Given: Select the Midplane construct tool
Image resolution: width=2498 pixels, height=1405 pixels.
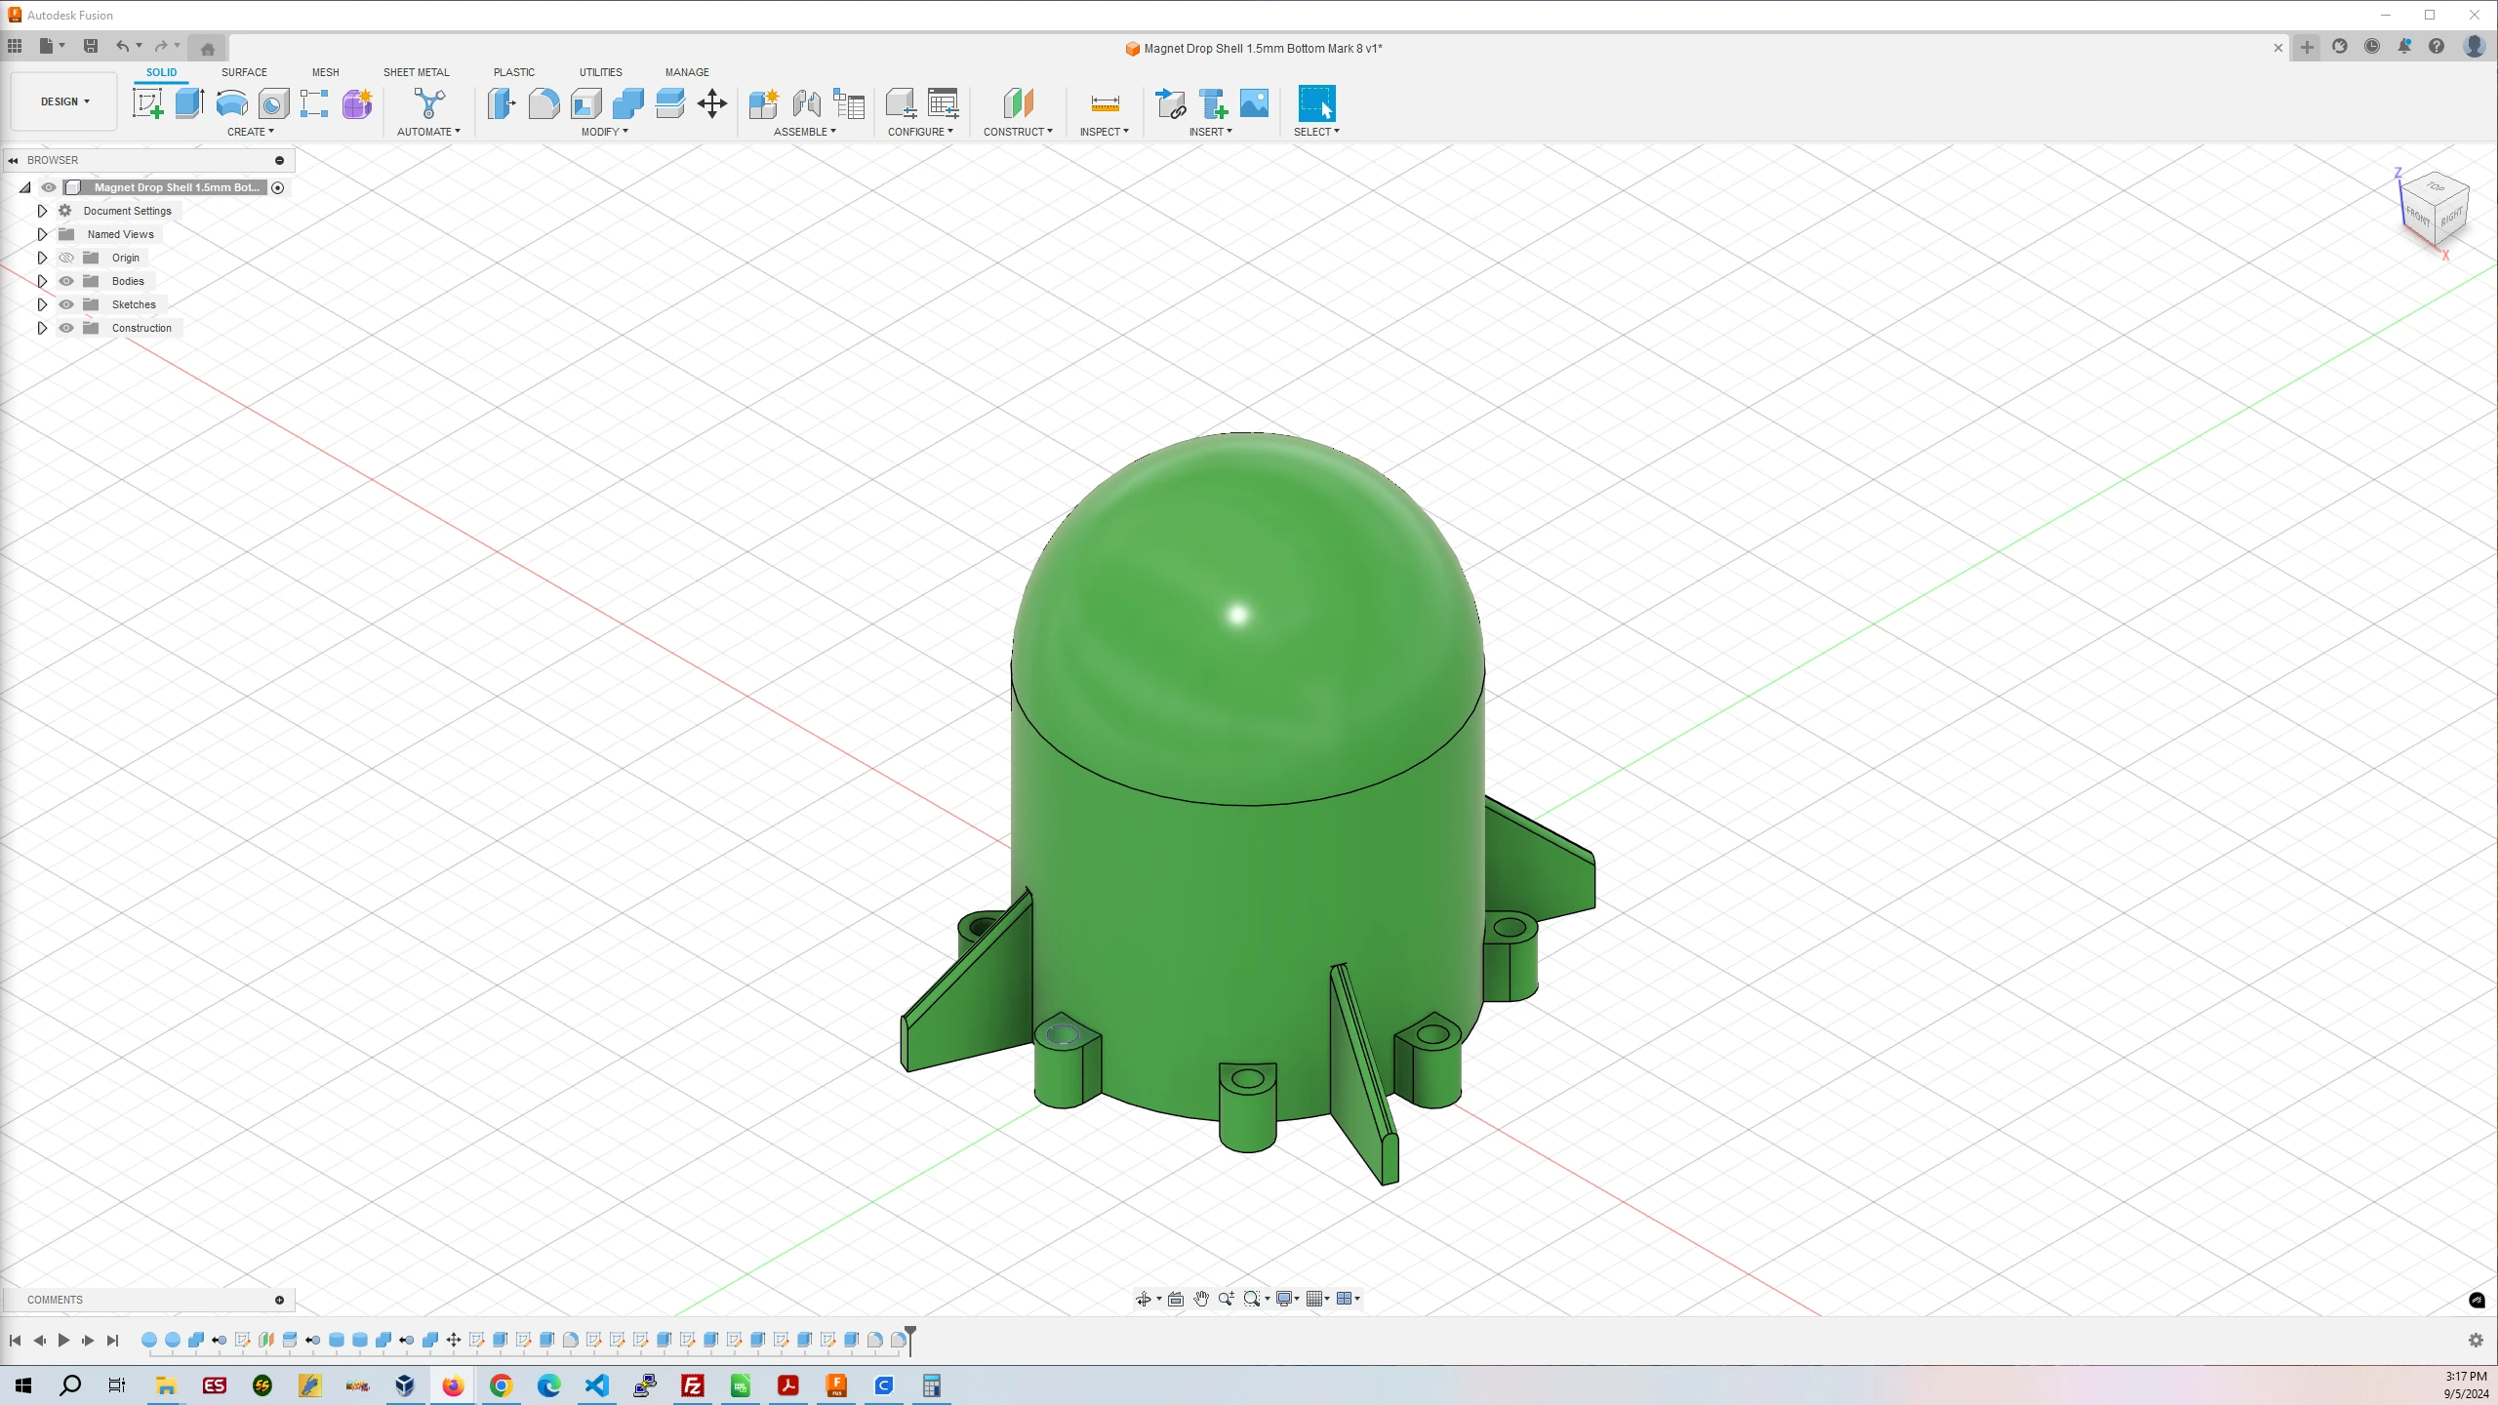Looking at the screenshot, I should (x=1018, y=103).
